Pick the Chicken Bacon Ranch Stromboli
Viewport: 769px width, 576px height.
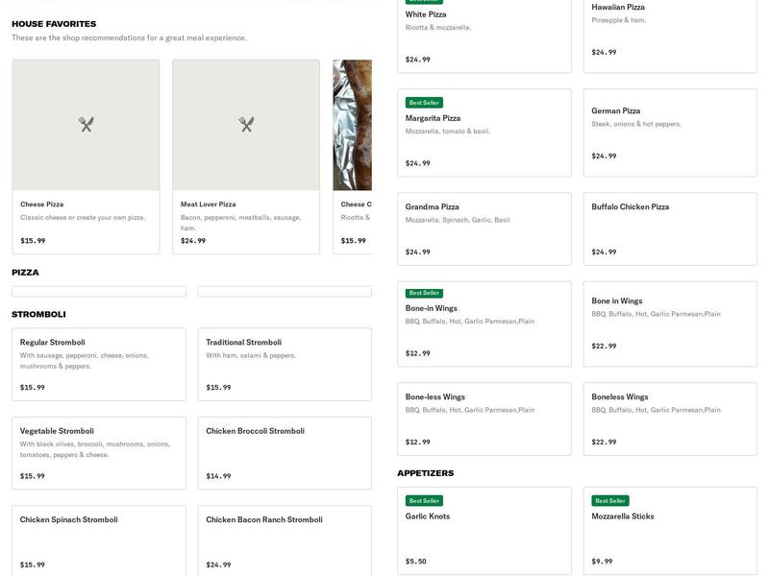pyautogui.click(x=284, y=540)
